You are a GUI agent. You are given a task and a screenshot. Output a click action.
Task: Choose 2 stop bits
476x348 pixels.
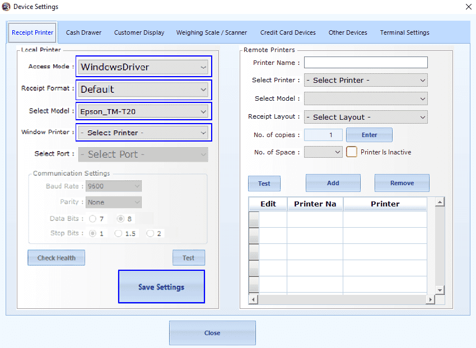coord(148,233)
